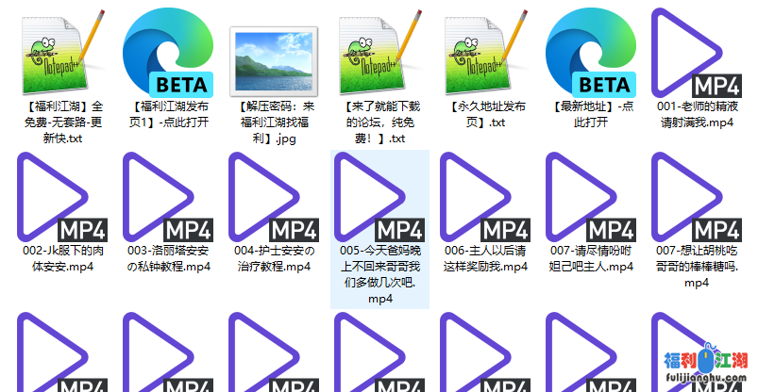The height and width of the screenshot is (392, 758).
Task: Select the 004 MP4 file icon
Action: [x=274, y=194]
